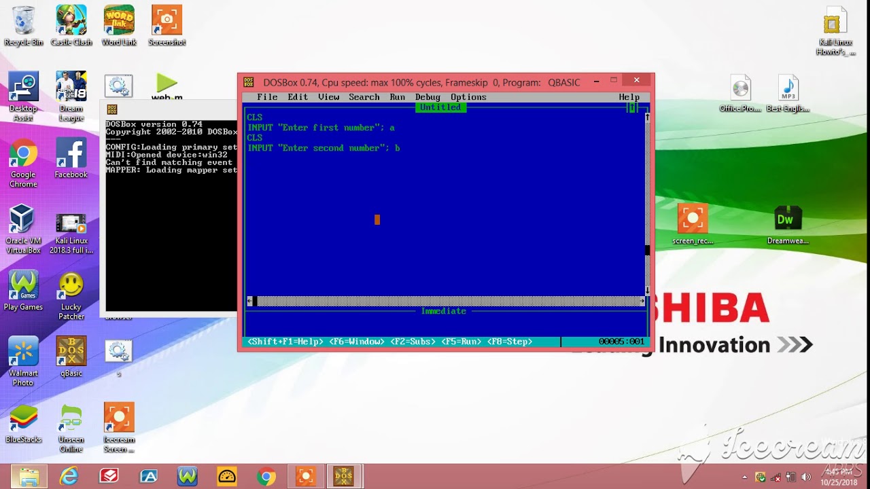870x489 pixels.
Task: Open the Kali Linux 2018.3 desktop file
Action: click(x=71, y=233)
